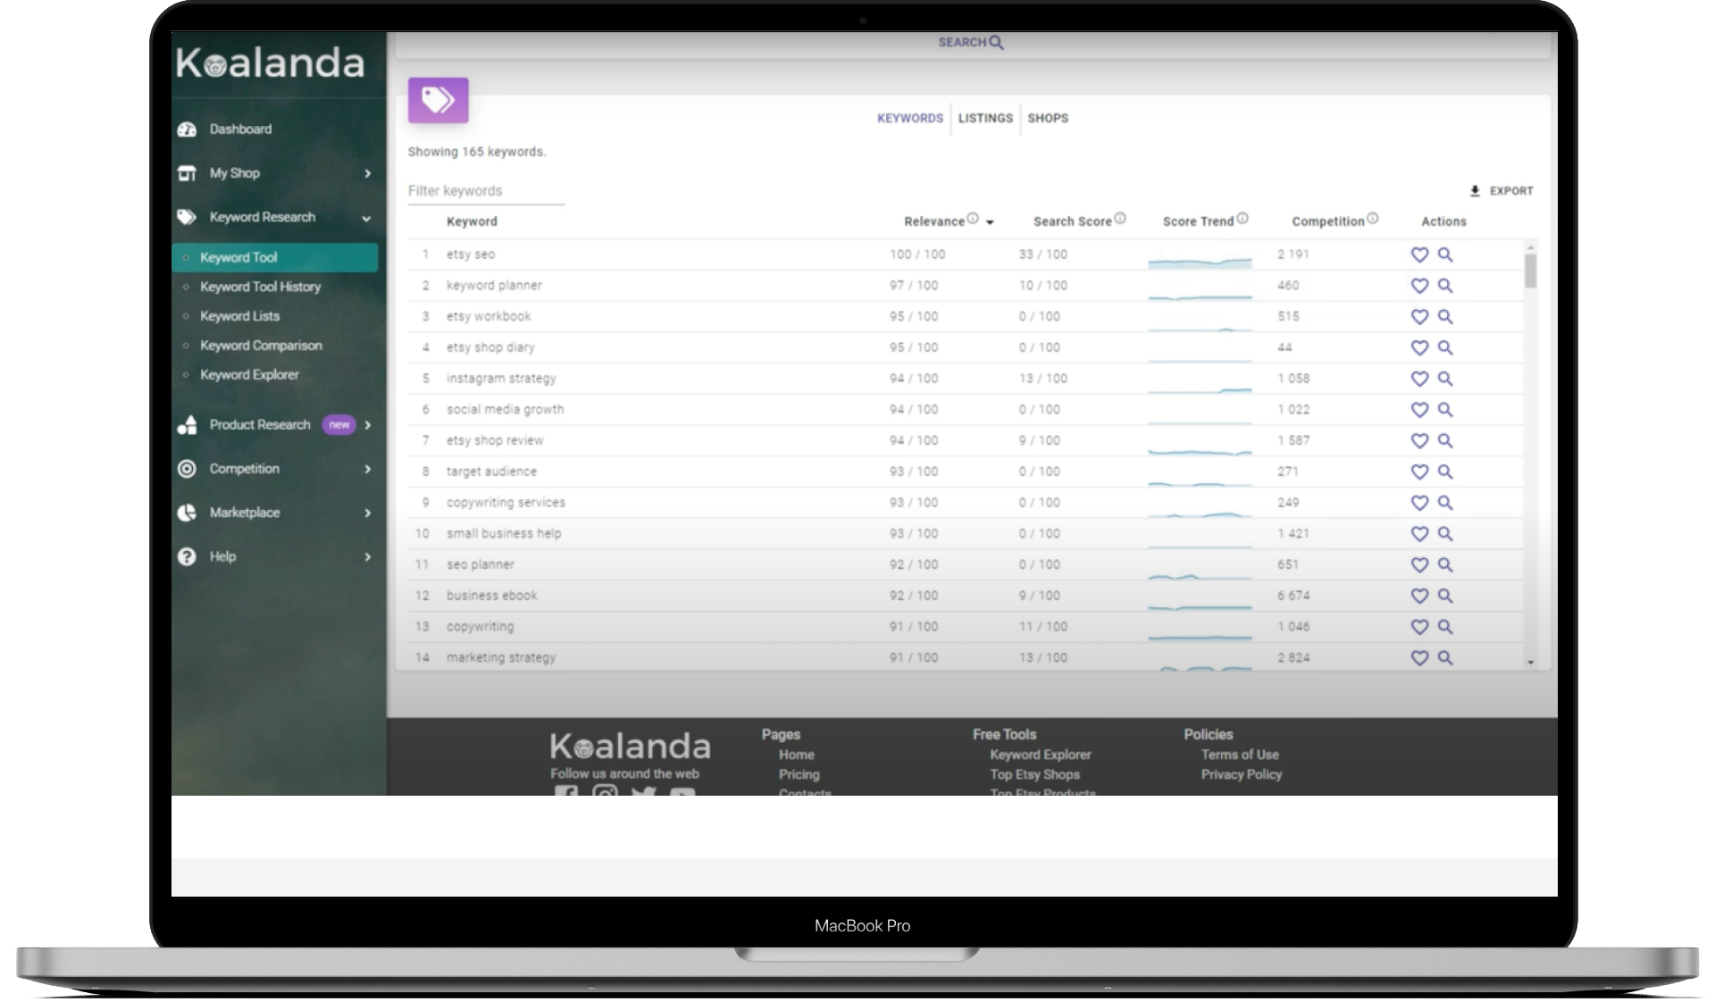Click the purple tag icon
This screenshot has height=1002, width=1715.
coord(438,100)
